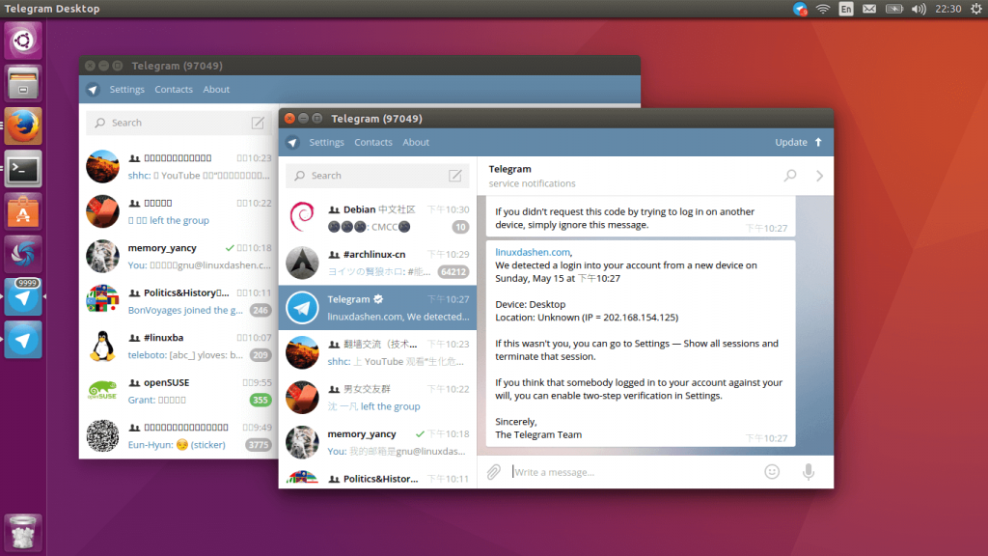988x556 pixels.
Task: Record a voice message with the microphone icon
Action: point(808,471)
